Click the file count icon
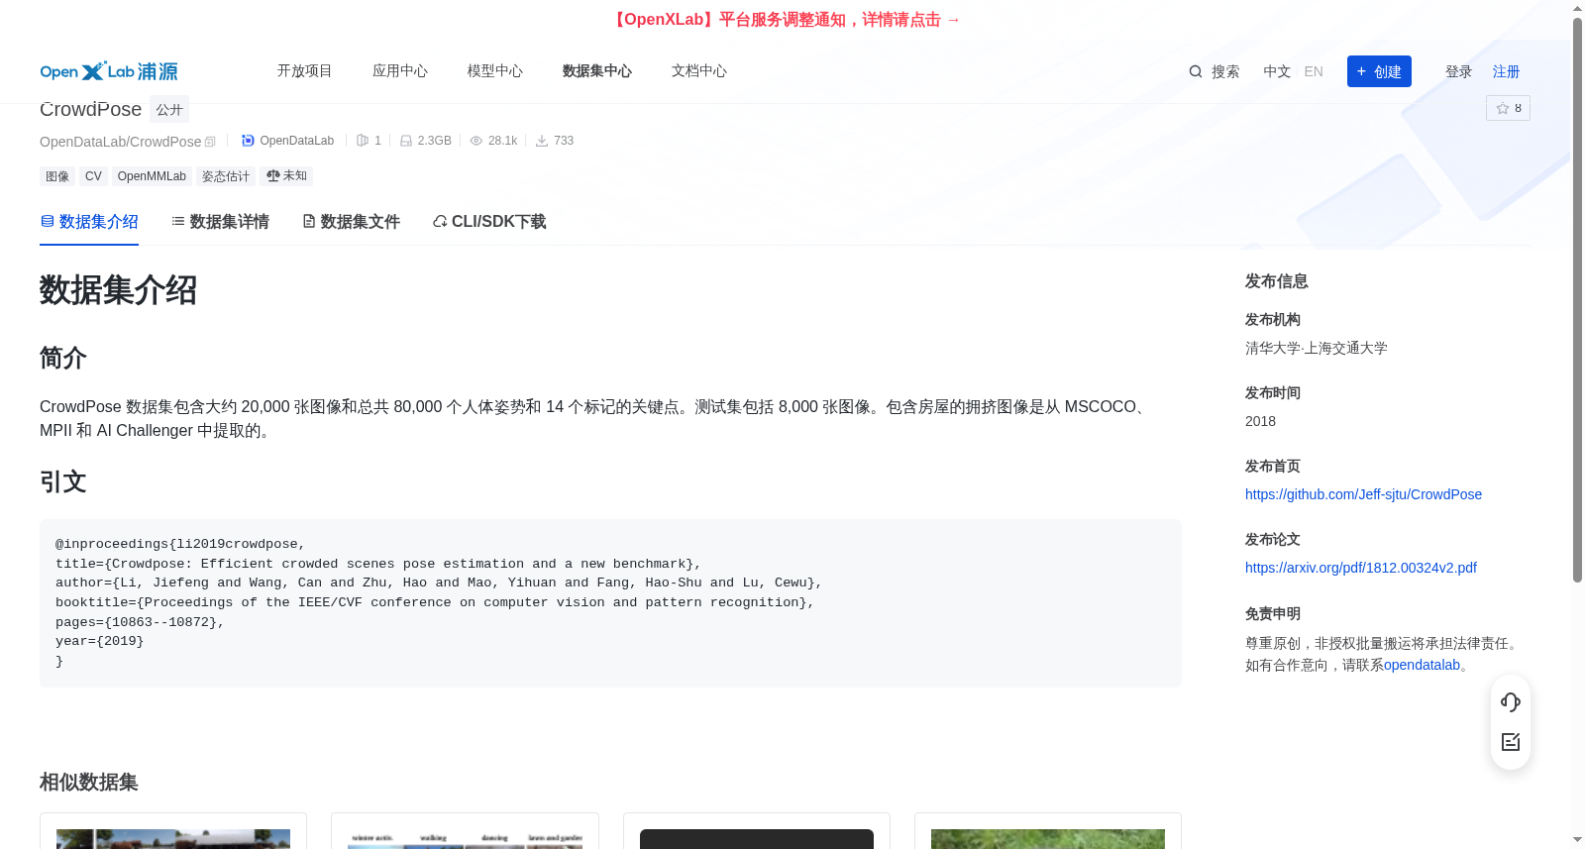The width and height of the screenshot is (1585, 849). (x=363, y=141)
